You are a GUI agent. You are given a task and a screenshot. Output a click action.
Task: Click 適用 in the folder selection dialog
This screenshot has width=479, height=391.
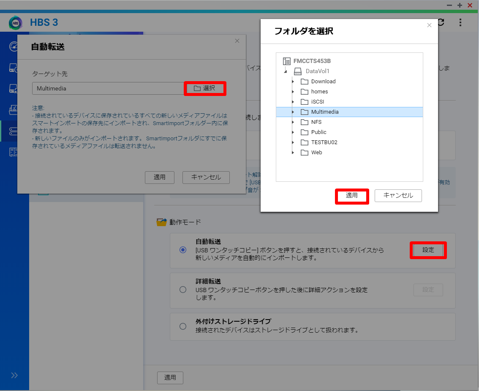[352, 196]
